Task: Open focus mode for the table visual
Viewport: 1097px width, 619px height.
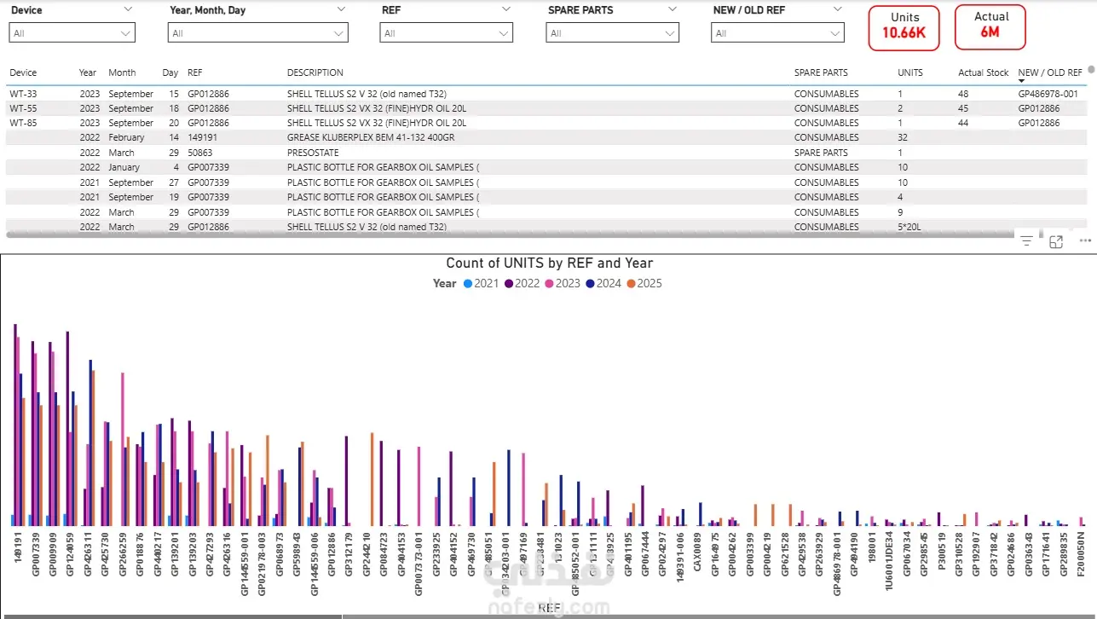Action: tap(1056, 241)
